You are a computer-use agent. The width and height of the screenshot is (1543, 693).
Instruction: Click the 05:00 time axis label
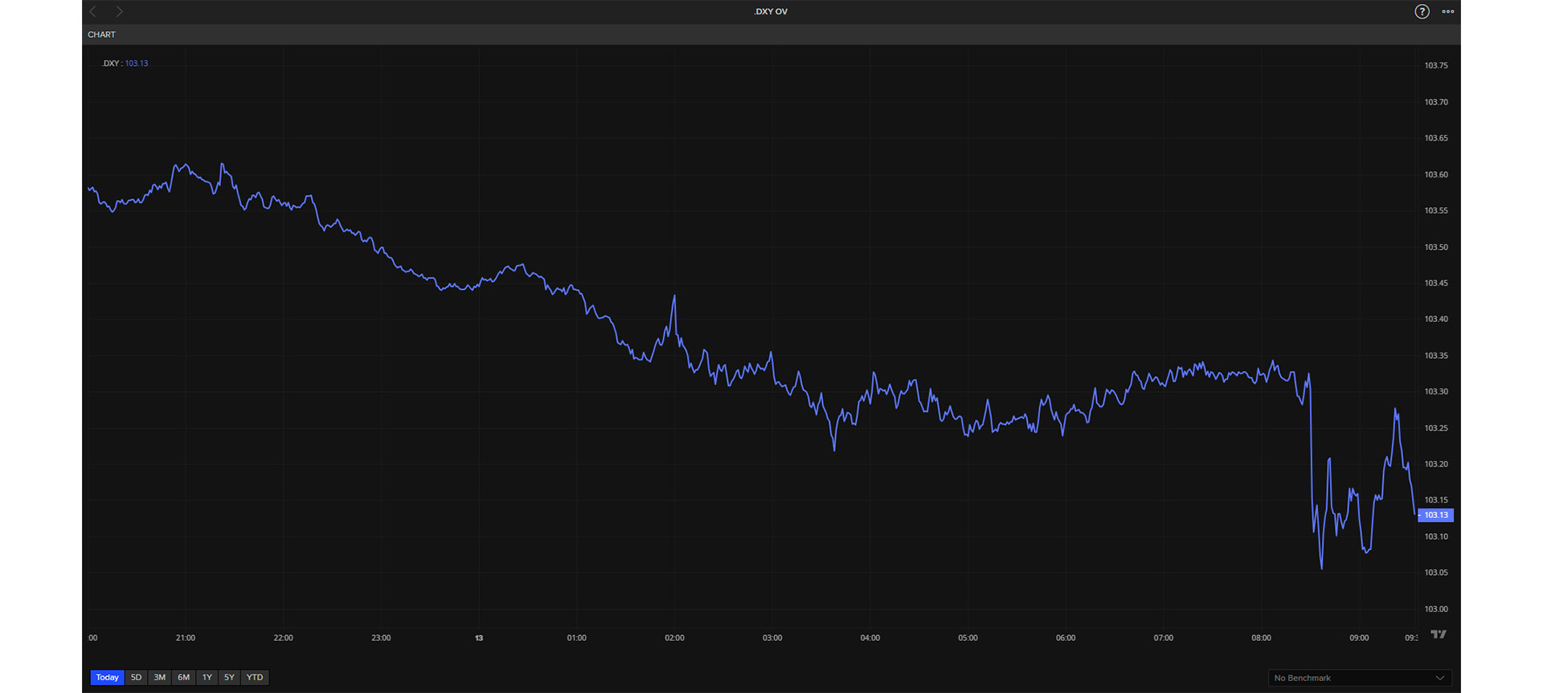click(968, 638)
